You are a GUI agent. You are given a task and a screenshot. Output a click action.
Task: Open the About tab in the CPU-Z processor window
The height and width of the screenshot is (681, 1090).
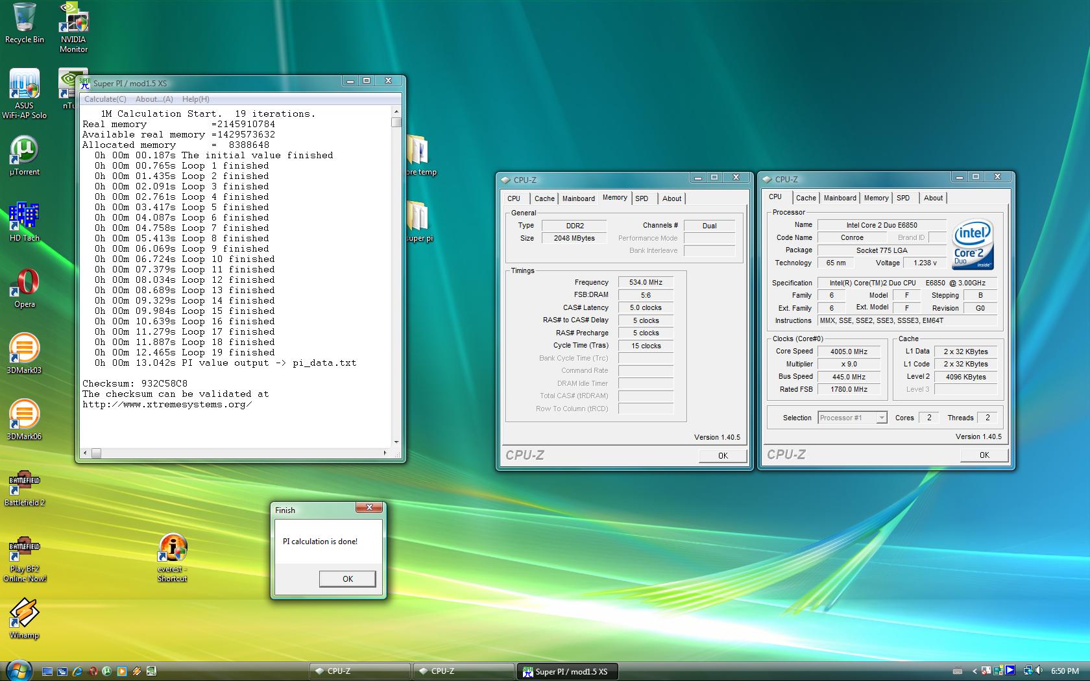(933, 198)
